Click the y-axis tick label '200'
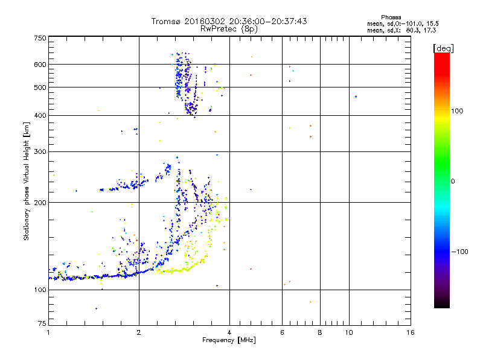This screenshot has width=483, height=362. (40, 203)
